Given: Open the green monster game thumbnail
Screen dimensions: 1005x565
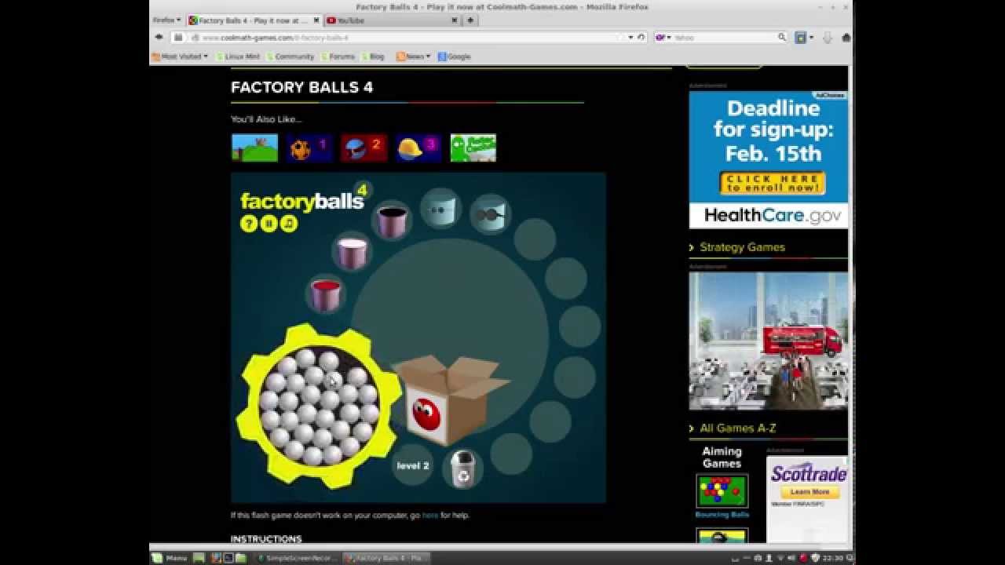Looking at the screenshot, I should [x=473, y=148].
